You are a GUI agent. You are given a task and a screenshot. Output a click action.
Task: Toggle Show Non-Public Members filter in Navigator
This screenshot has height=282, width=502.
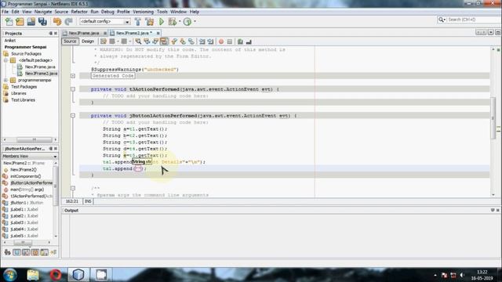(35, 252)
